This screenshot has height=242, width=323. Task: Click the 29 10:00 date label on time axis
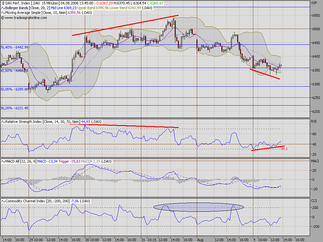coord(36,240)
